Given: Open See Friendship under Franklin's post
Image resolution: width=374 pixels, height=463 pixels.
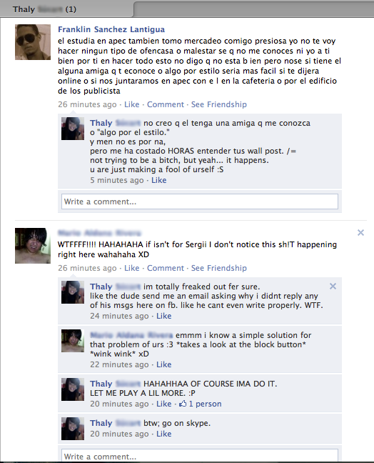Looking at the screenshot, I should (219, 104).
